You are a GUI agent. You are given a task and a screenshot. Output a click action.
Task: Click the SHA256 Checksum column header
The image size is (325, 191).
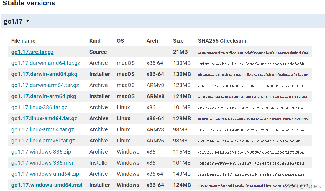point(222,41)
